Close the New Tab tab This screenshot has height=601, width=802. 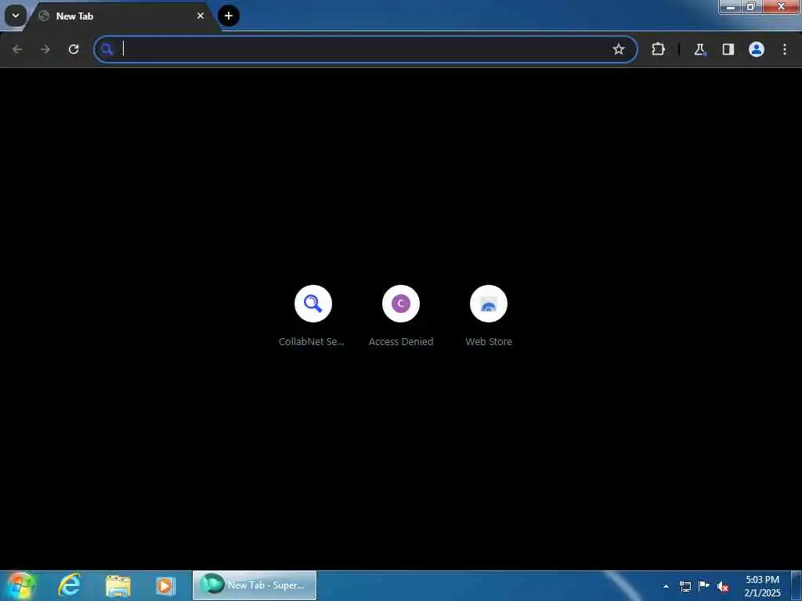pyautogui.click(x=200, y=16)
